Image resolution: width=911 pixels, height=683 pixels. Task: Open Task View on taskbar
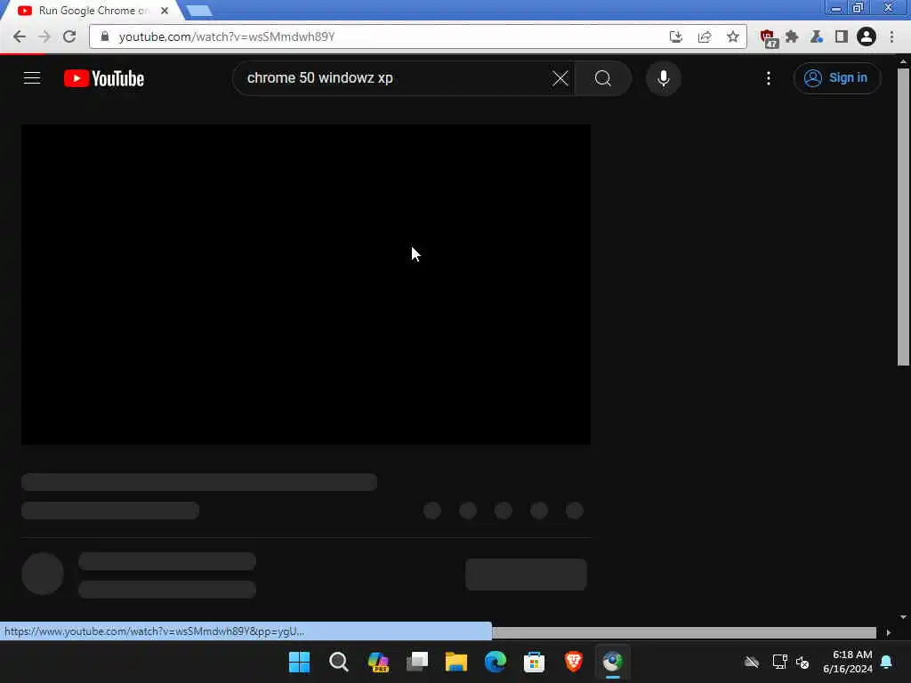[416, 662]
